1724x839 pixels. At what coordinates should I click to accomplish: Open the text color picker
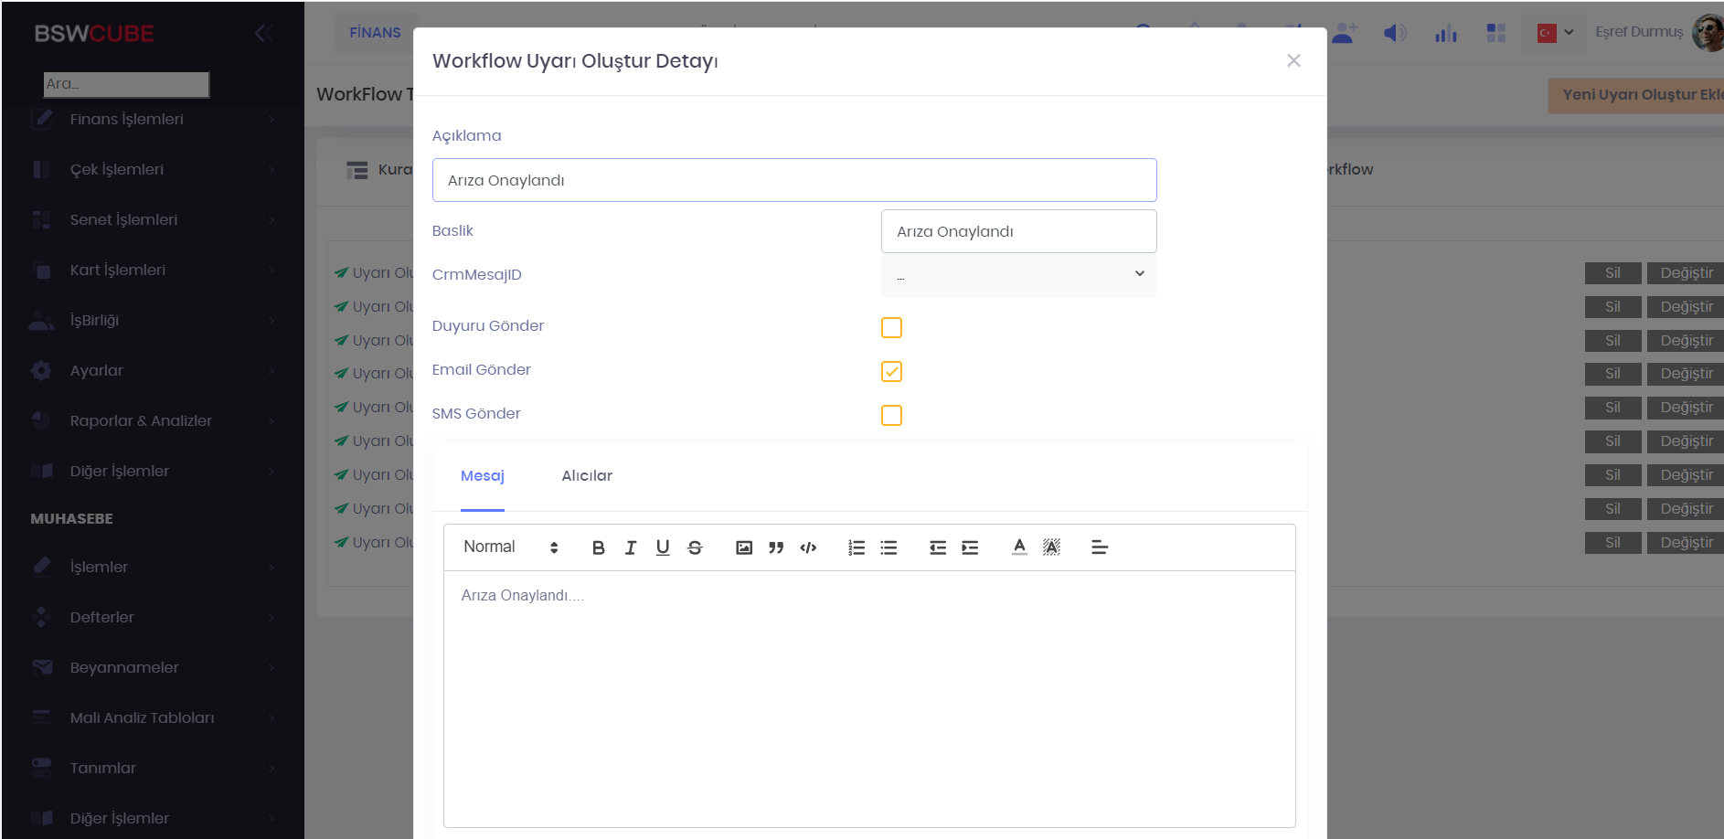tap(1019, 547)
